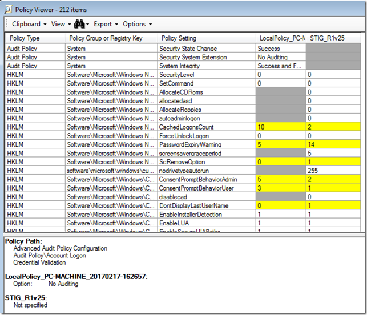367x315 pixels.
Task: Click Credential Validation in the details pane
Action: click(x=39, y=262)
